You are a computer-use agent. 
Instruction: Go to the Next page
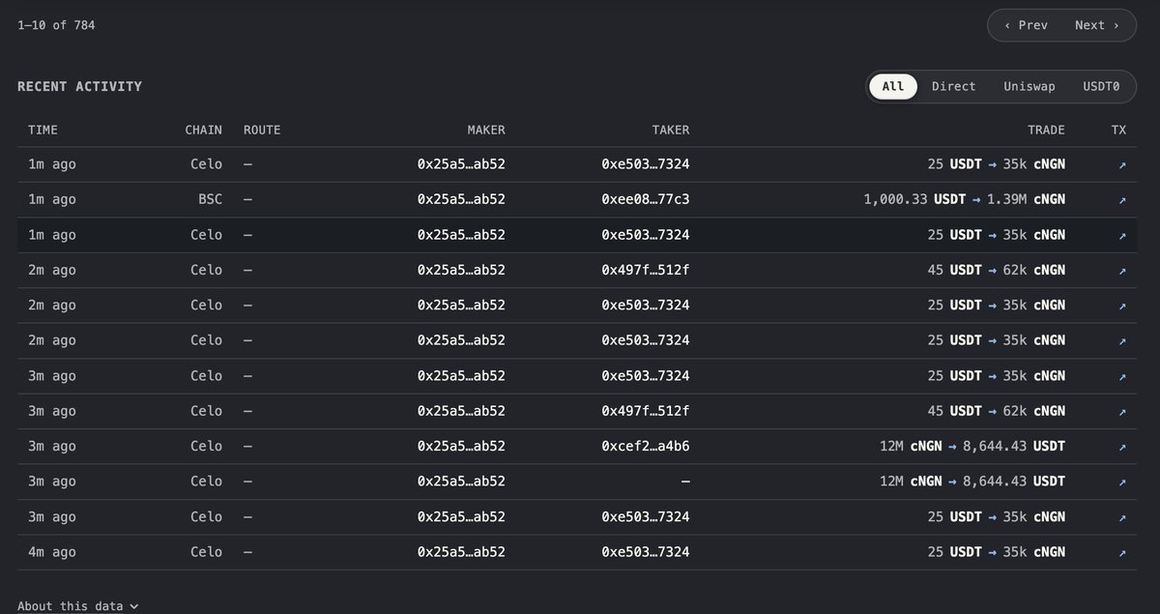1096,25
